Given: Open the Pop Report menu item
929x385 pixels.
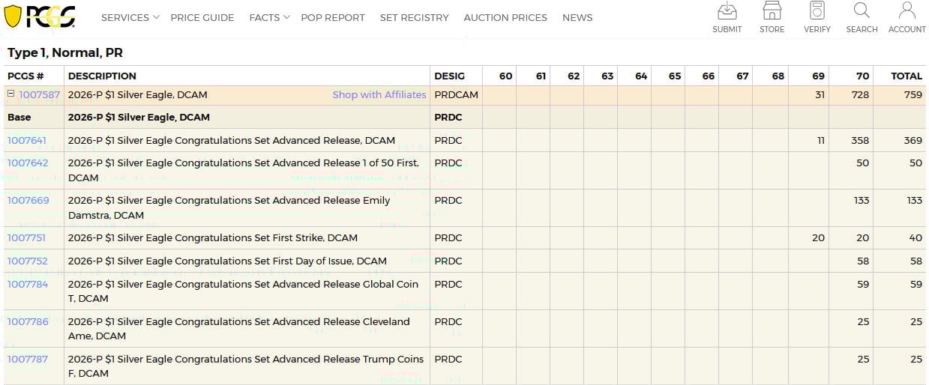Looking at the screenshot, I should 332,17.
